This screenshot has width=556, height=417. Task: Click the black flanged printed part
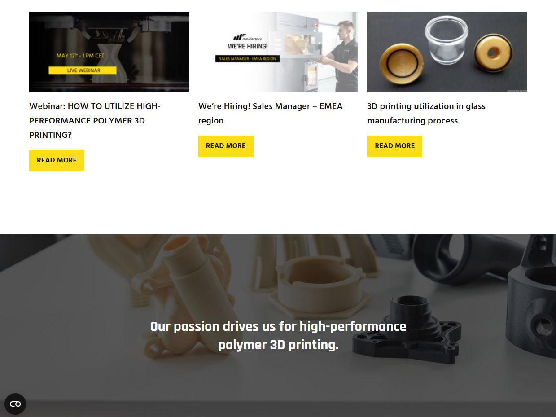click(407, 329)
